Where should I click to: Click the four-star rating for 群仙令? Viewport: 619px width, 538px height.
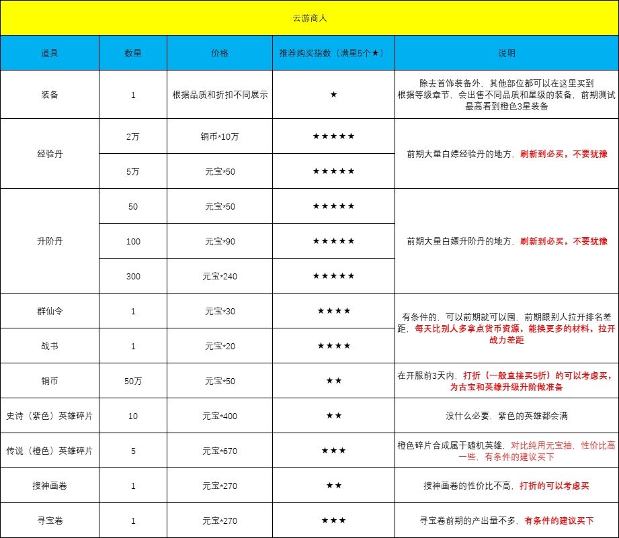point(333,311)
